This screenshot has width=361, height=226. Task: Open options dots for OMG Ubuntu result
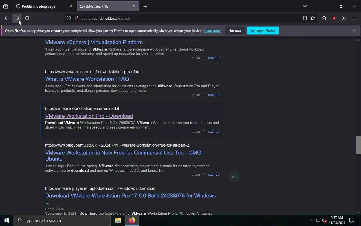point(204,175)
